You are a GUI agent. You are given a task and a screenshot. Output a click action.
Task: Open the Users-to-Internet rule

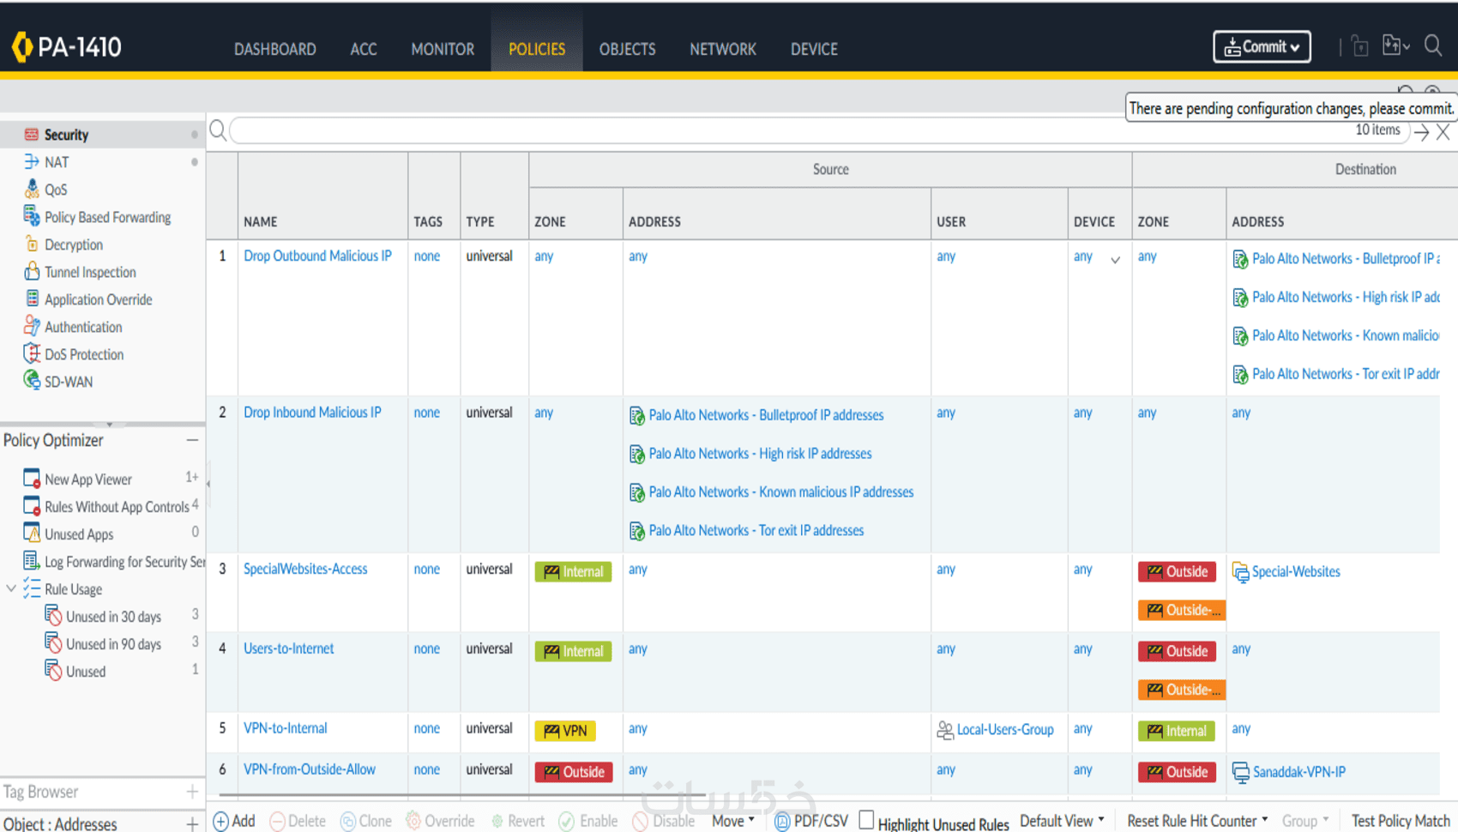coord(288,648)
